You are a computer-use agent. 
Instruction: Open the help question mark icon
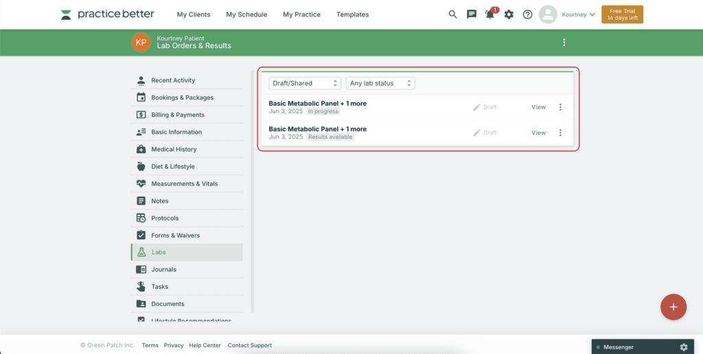(528, 14)
